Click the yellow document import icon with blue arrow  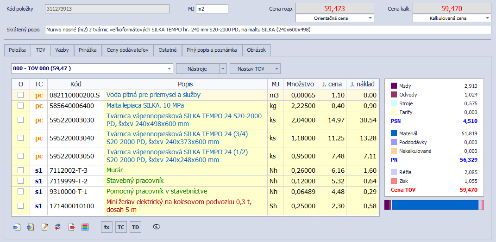[x=31, y=227]
